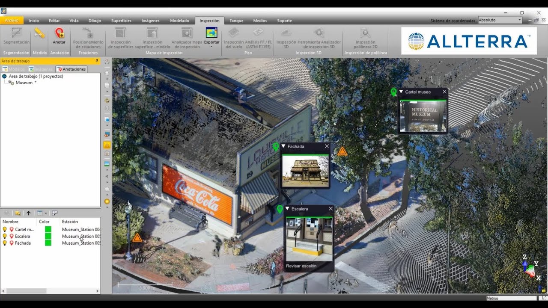Viewport: 548px width, 308px height.
Task: Select the Museum project tree item
Action: coord(24,83)
